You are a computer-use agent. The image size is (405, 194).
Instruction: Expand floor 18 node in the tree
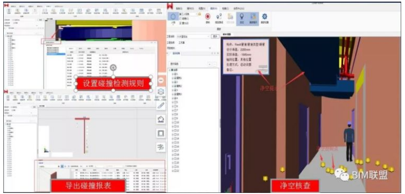pyautogui.click(x=173, y=155)
